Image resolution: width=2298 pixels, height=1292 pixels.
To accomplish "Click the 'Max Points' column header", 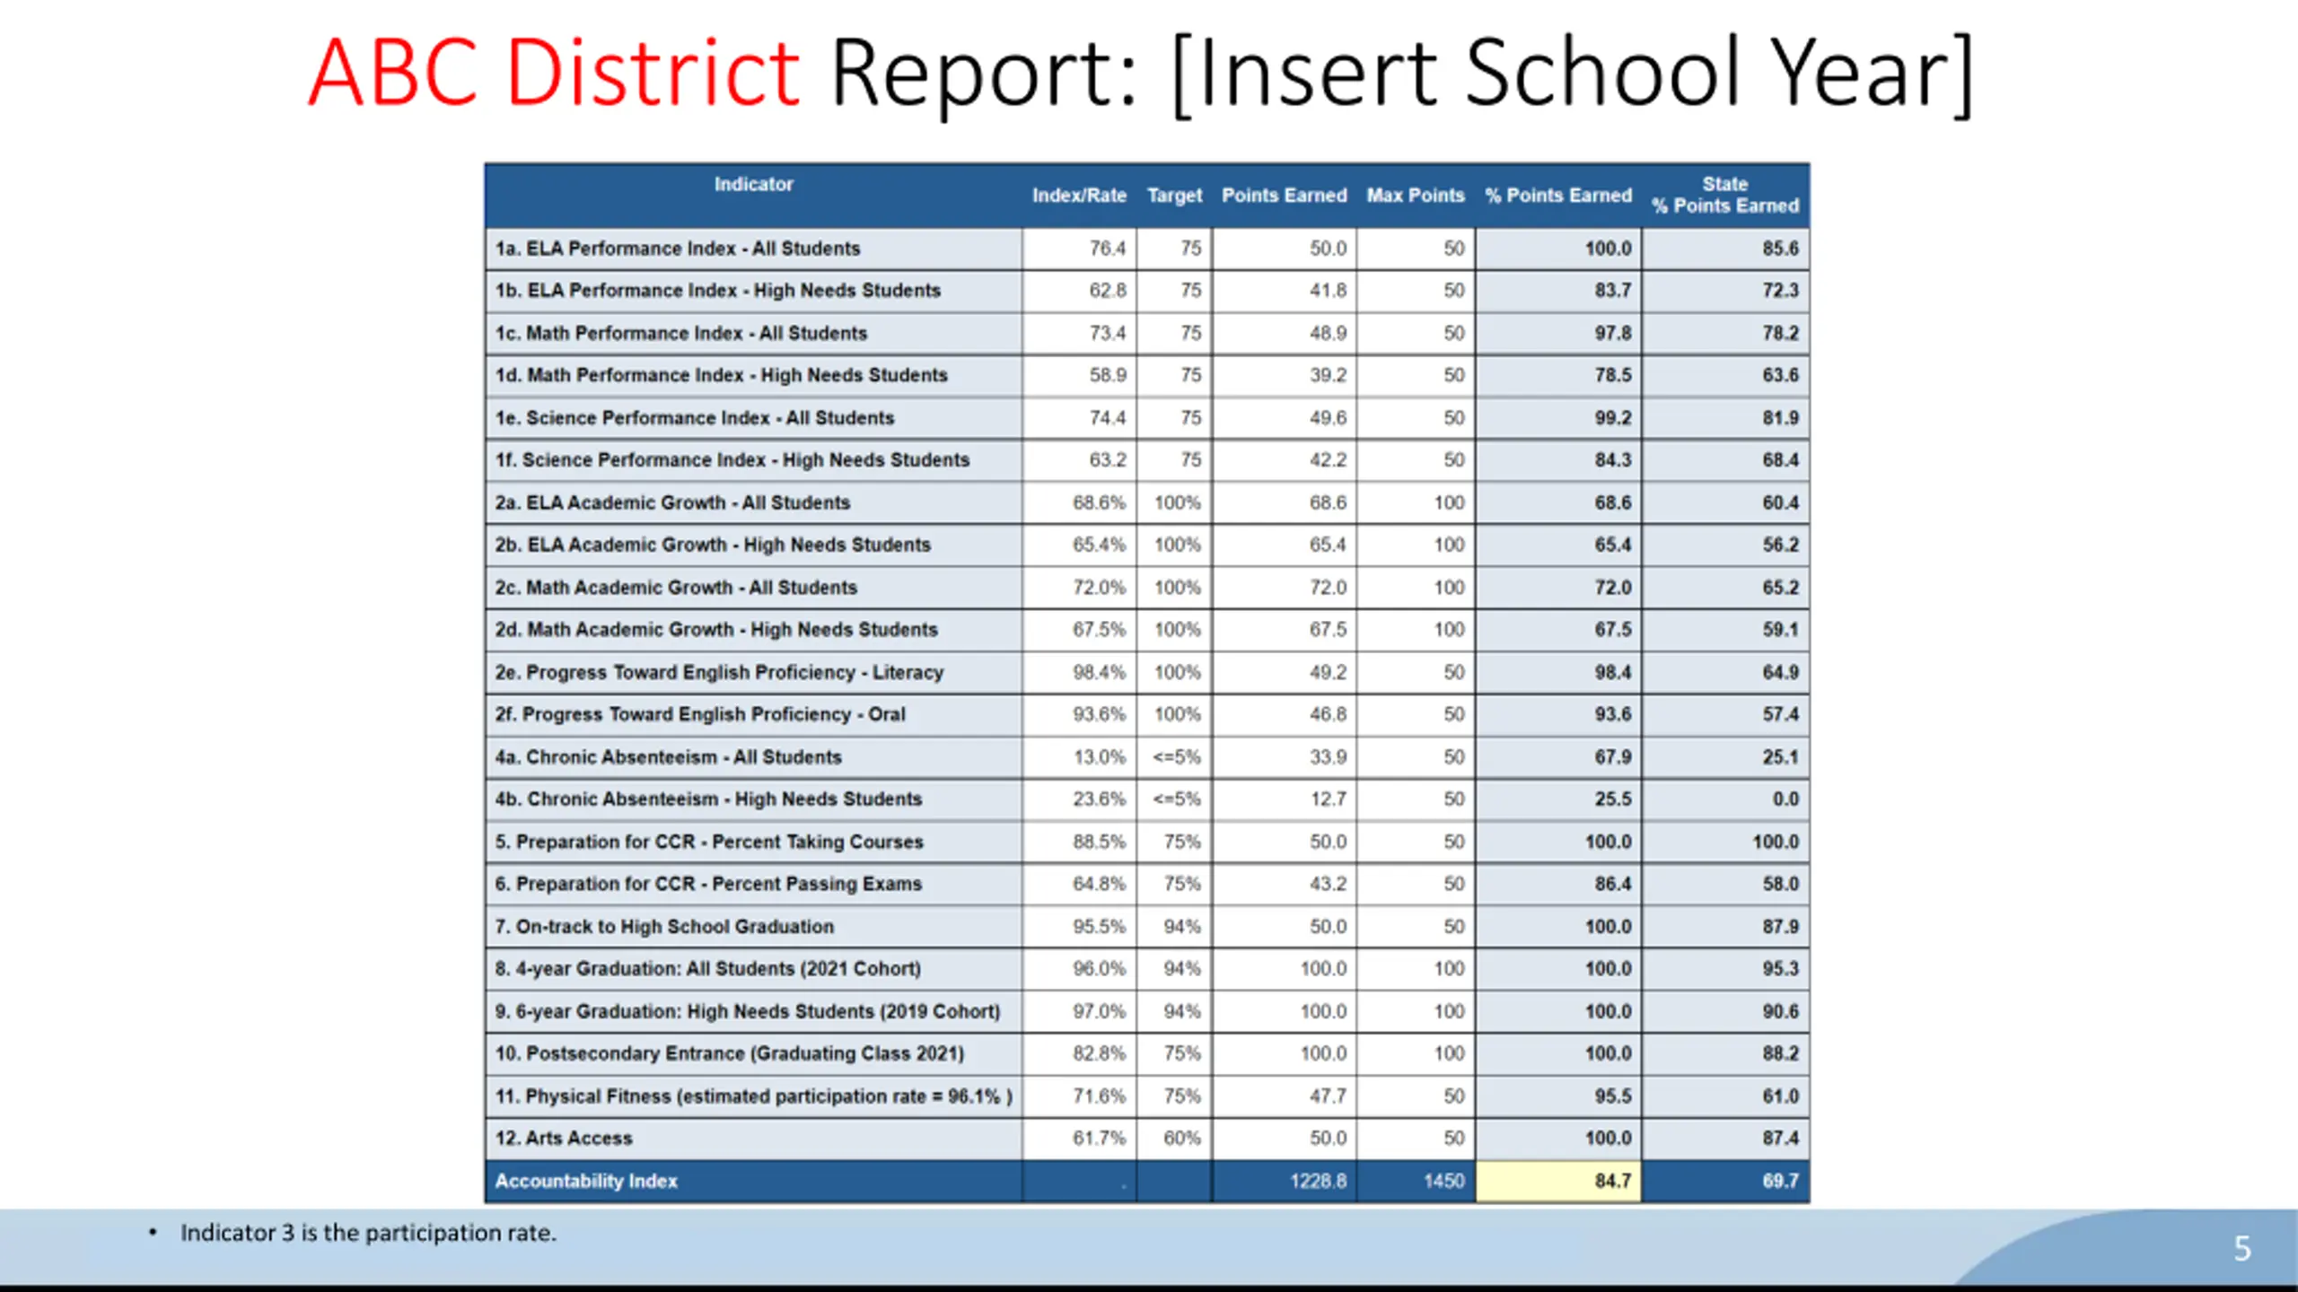I will click(x=1416, y=195).
